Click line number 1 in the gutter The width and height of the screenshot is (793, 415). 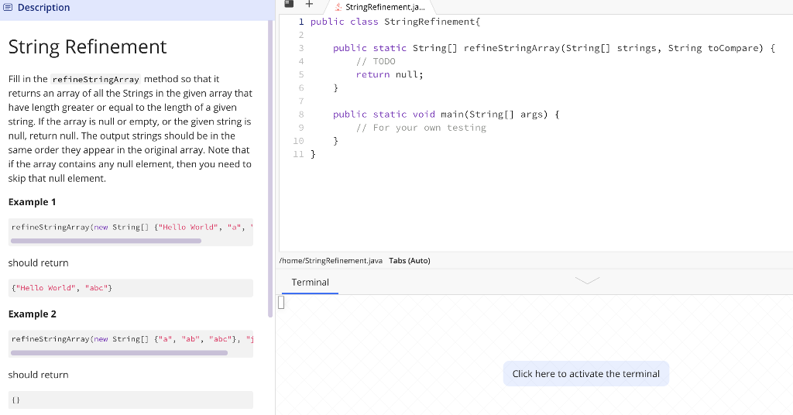coord(301,22)
